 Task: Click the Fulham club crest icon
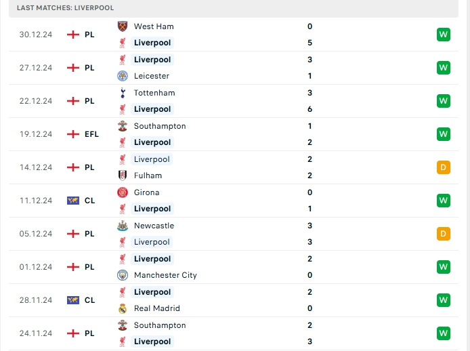[123, 175]
